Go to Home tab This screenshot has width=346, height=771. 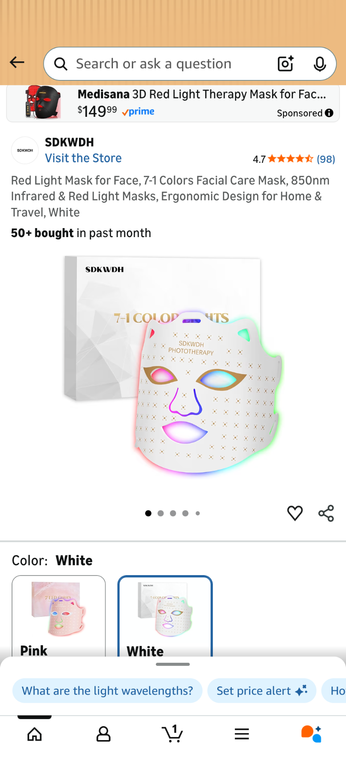click(x=35, y=734)
